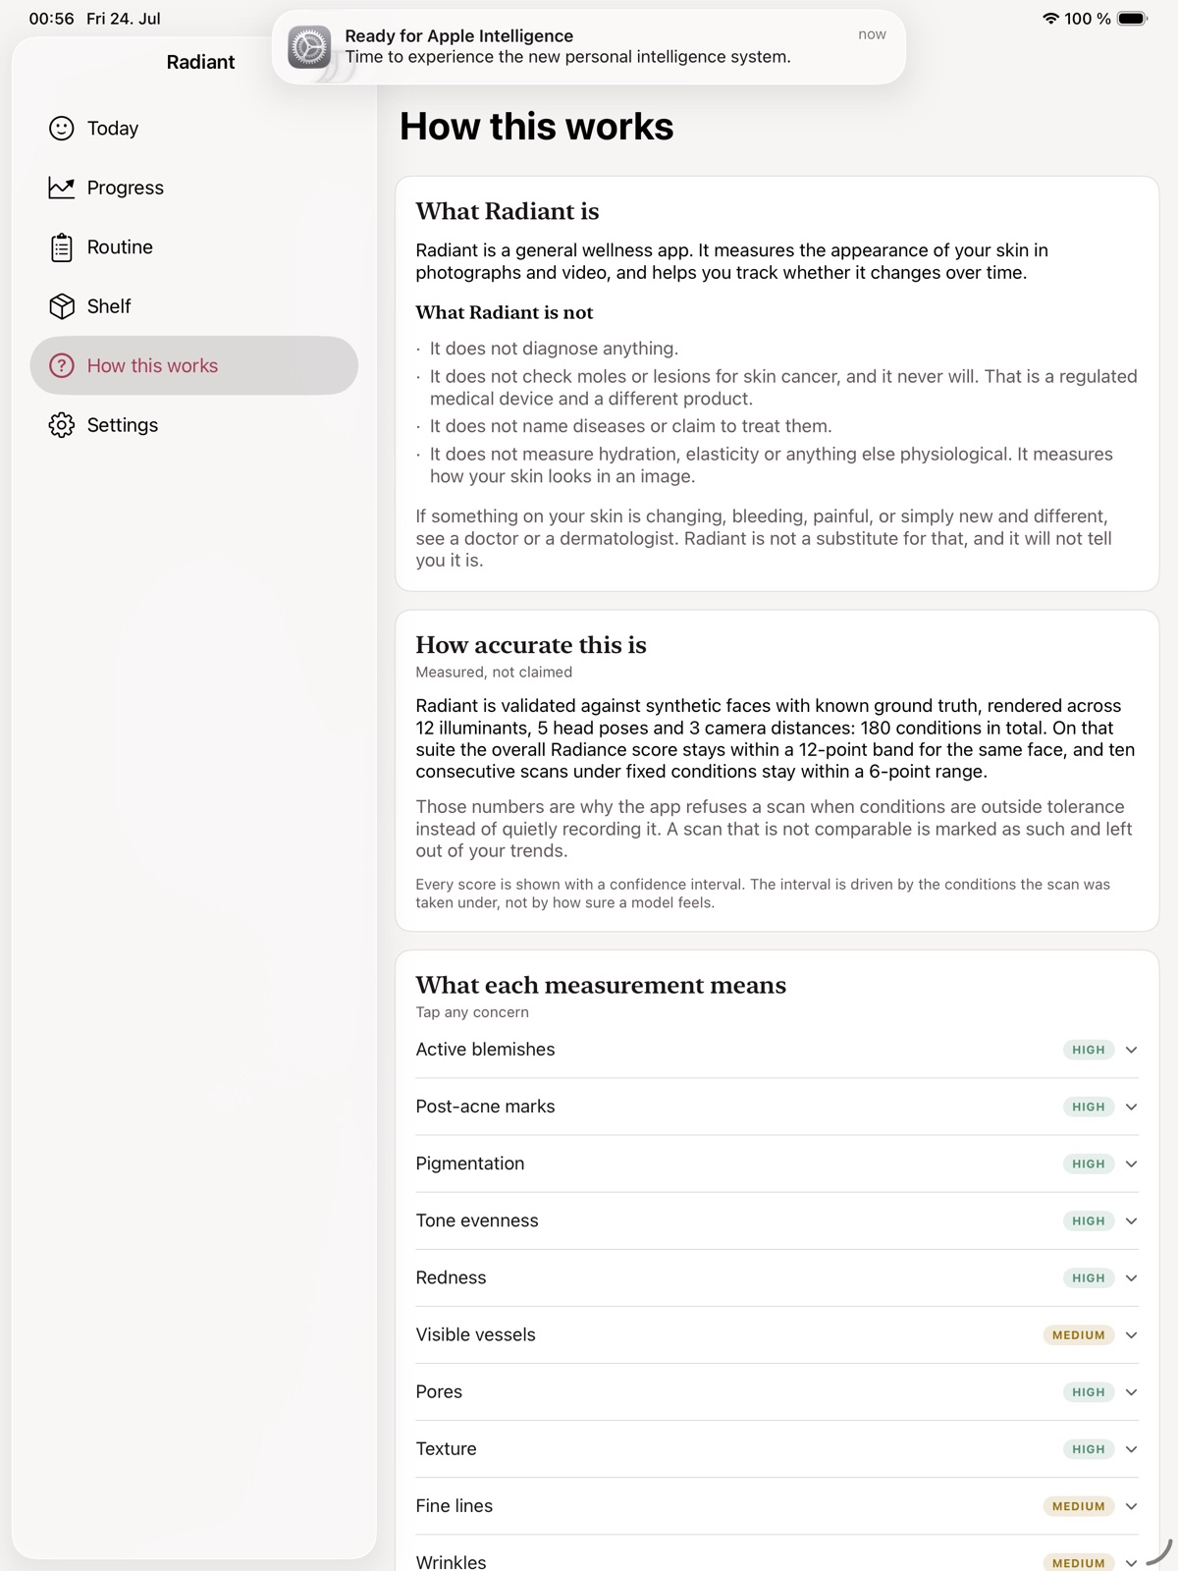Select How this works sidebar label

(152, 365)
